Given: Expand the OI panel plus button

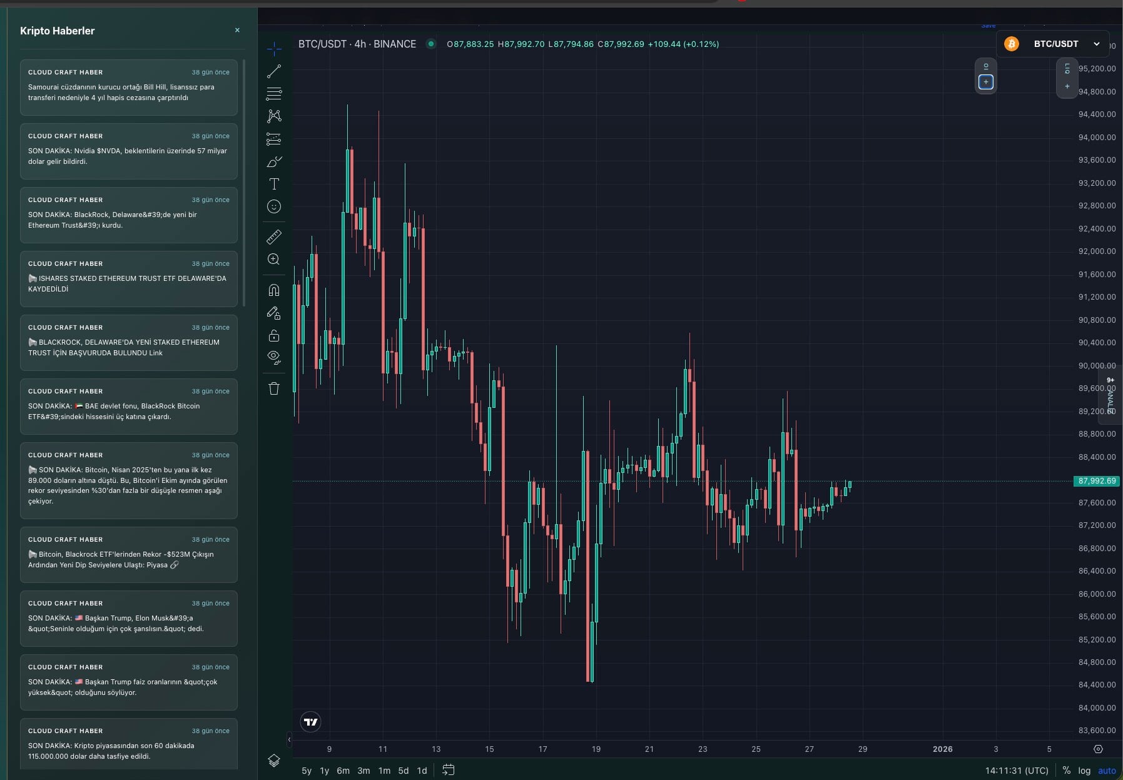Looking at the screenshot, I should pyautogui.click(x=986, y=82).
